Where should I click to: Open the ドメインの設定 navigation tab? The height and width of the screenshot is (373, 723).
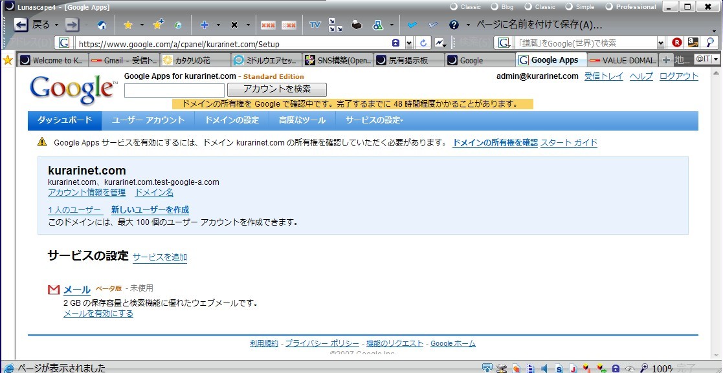232,120
